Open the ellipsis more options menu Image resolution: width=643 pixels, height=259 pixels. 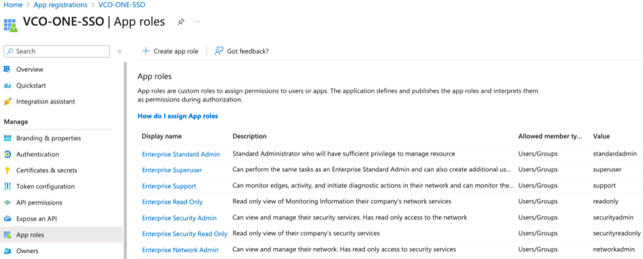[197, 22]
